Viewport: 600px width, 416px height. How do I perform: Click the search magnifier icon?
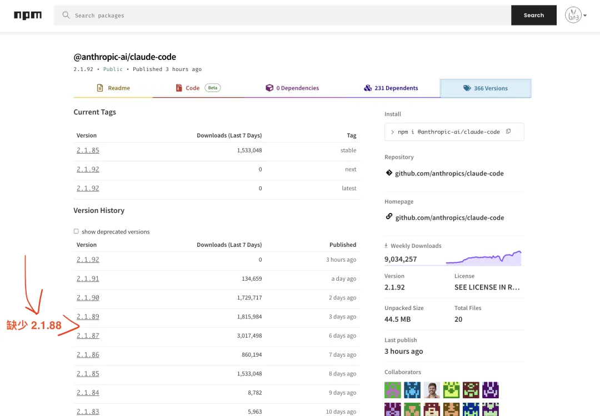tap(66, 15)
